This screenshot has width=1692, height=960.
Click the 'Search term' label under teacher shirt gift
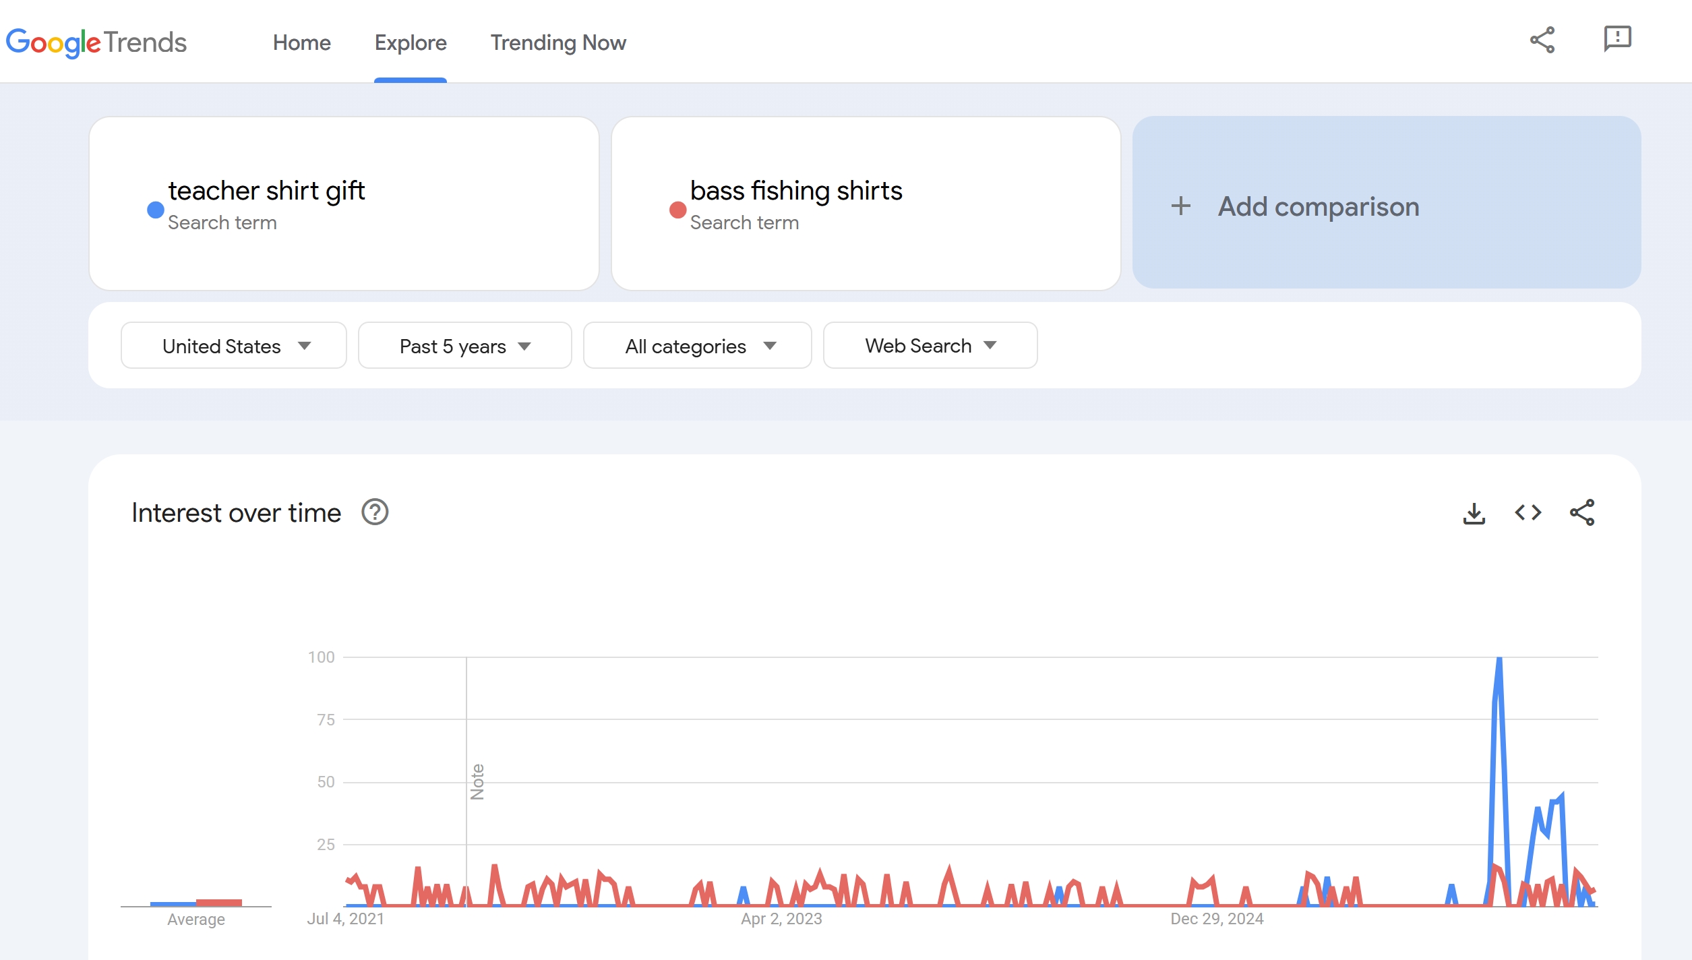click(222, 222)
